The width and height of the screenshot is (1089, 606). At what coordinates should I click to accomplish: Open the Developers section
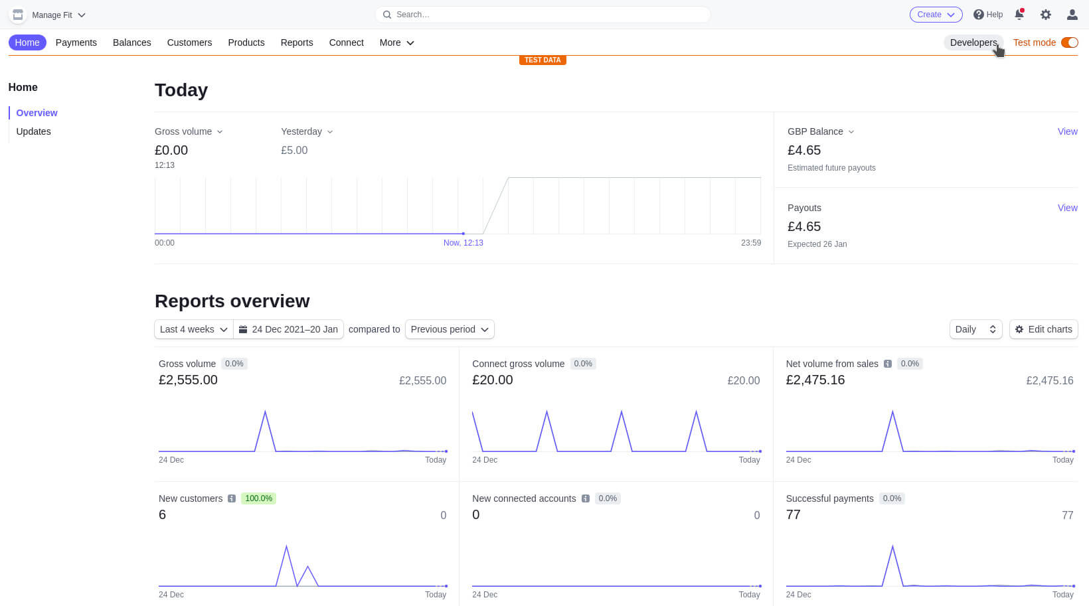pyautogui.click(x=973, y=42)
